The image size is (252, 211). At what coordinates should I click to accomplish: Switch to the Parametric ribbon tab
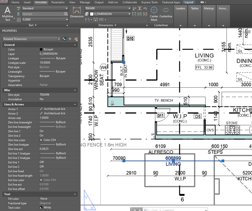pos(58,2)
